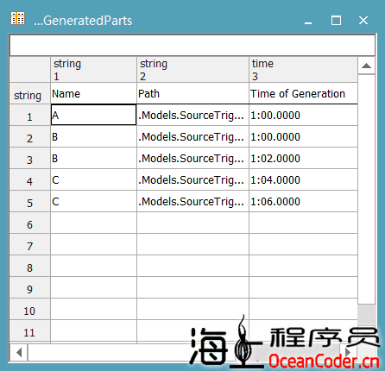Image resolution: width=385 pixels, height=371 pixels.
Task: Close the GeneratedParts window
Action: pos(363,21)
